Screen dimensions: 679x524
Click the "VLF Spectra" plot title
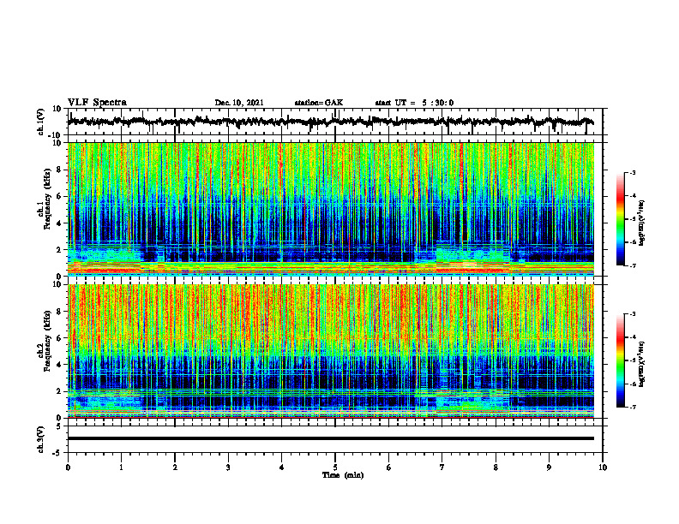[x=97, y=103]
